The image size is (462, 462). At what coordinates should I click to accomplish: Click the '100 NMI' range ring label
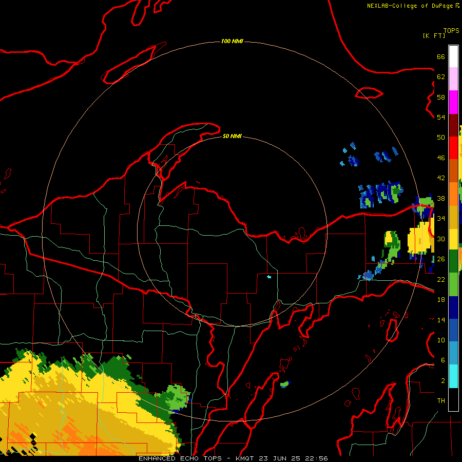[232, 41]
